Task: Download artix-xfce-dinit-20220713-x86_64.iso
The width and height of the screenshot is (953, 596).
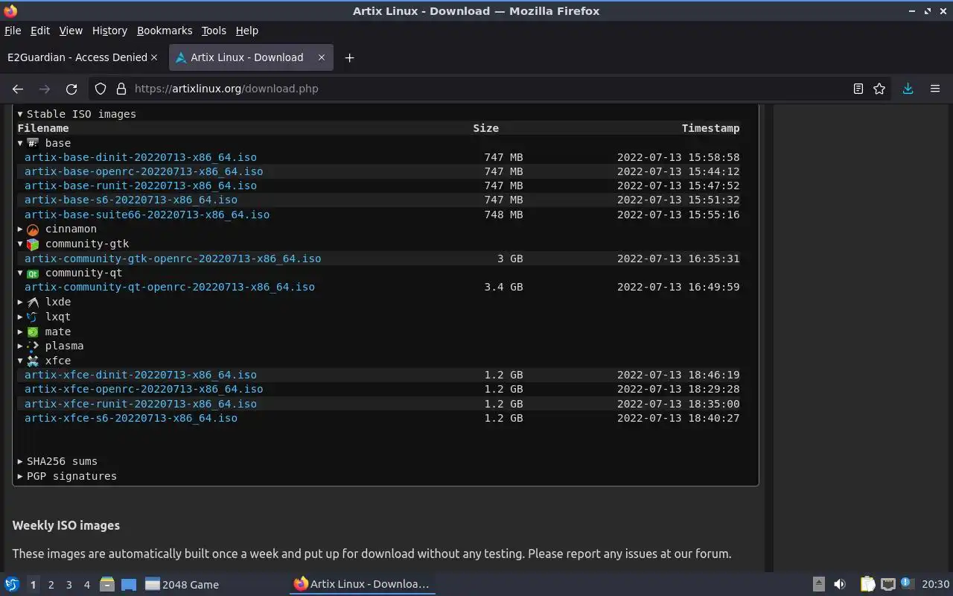Action: (141, 375)
